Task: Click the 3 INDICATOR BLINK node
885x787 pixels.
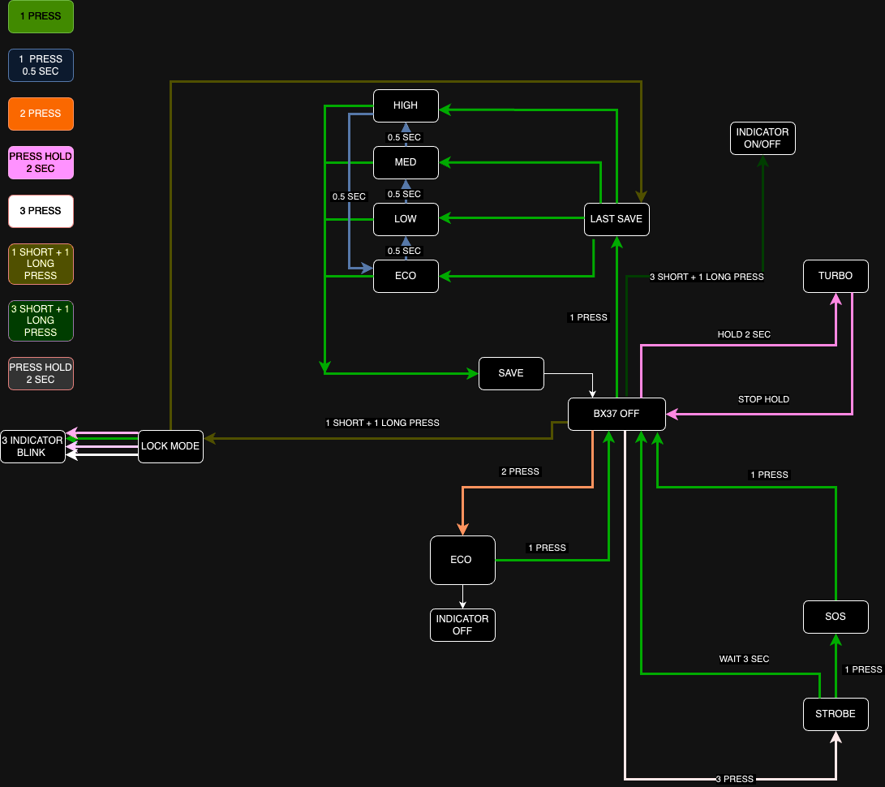Action: [x=32, y=446]
